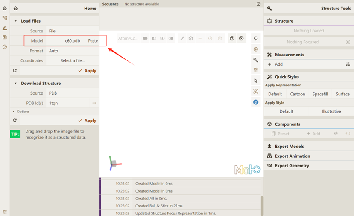Toggle selection mode arrow icon
This screenshot has height=216, width=354.
click(x=256, y=81)
